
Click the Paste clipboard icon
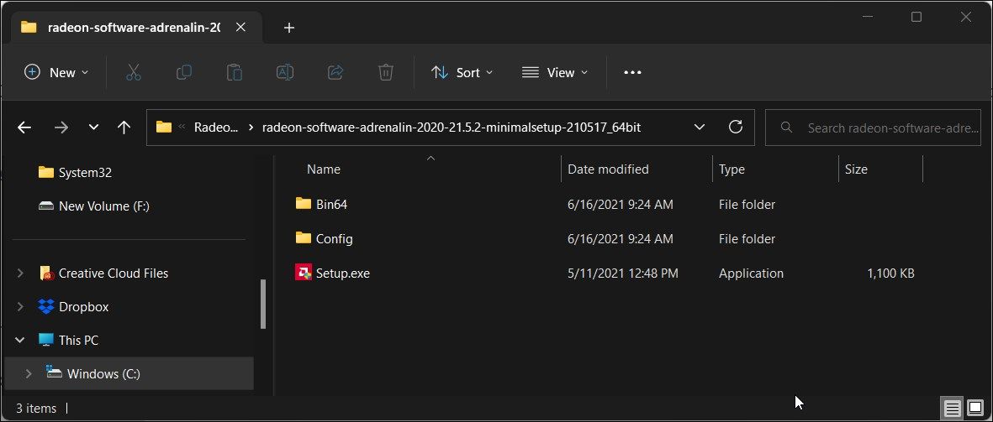(235, 73)
